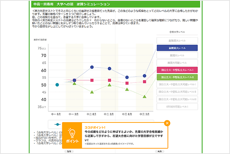Click the 中三 3月 x-axis label
Image resolution: width=230 pixels, height=154 pixels.
click(144, 114)
